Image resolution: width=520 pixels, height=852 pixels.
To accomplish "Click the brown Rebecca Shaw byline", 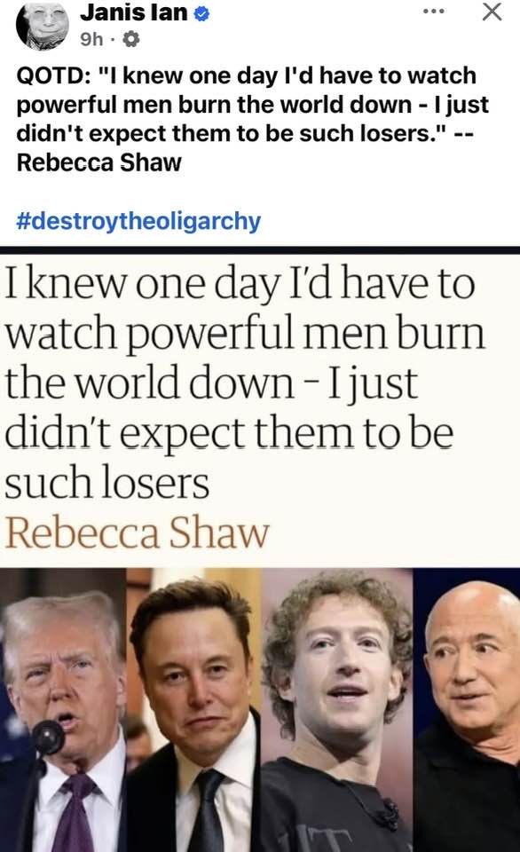I will 137,532.
